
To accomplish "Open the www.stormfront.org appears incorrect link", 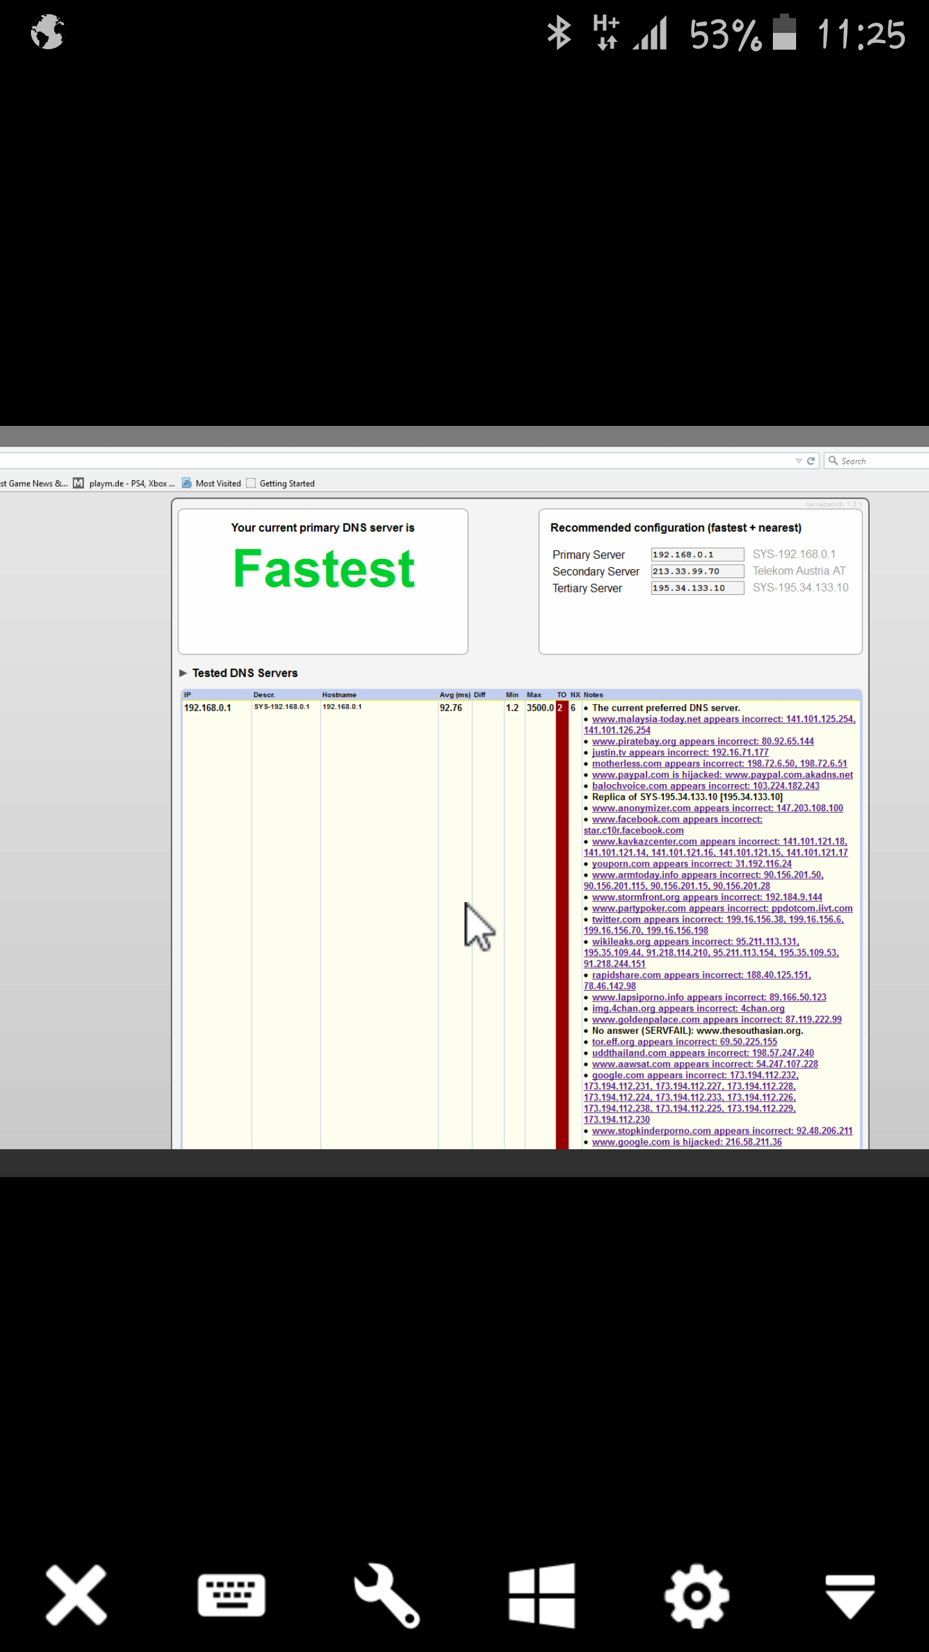I will 707,897.
